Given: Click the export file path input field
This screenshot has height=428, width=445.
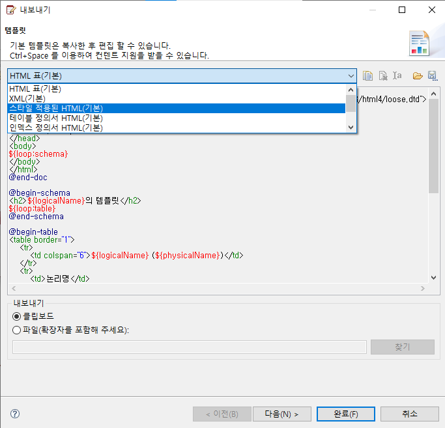Looking at the screenshot, I should point(190,347).
